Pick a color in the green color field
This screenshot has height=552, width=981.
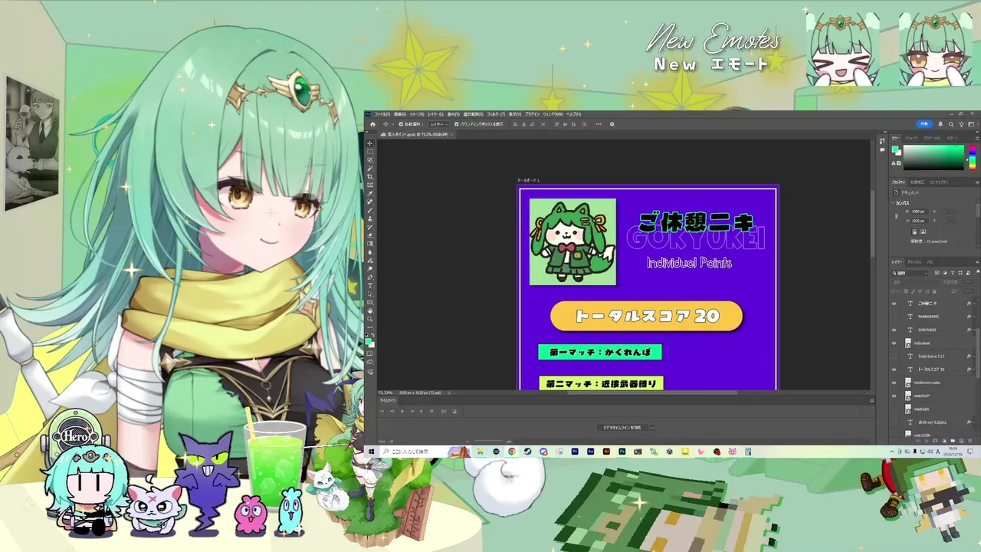click(x=933, y=157)
